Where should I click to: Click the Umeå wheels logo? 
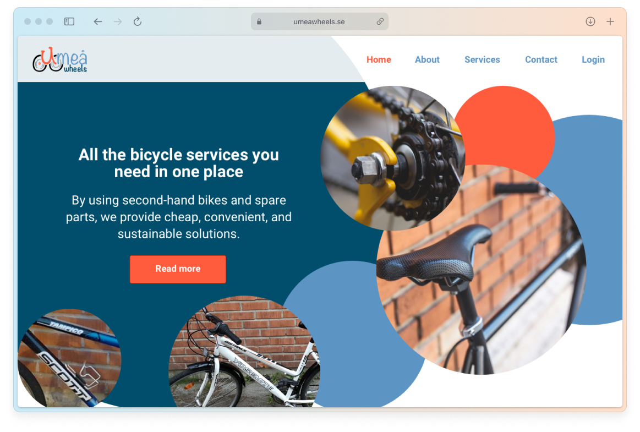point(60,59)
